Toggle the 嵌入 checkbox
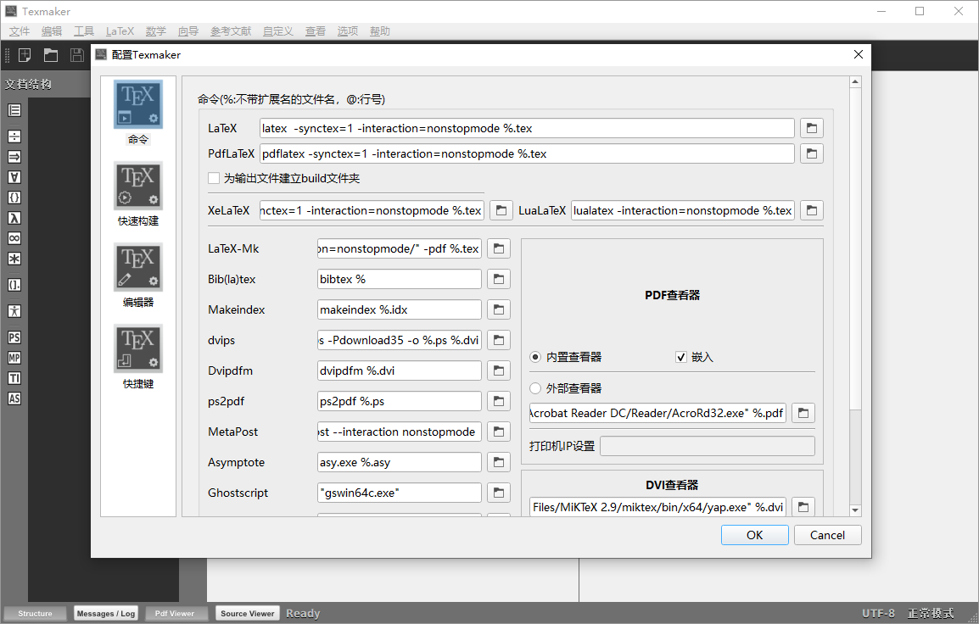This screenshot has width=979, height=624. 681,357
